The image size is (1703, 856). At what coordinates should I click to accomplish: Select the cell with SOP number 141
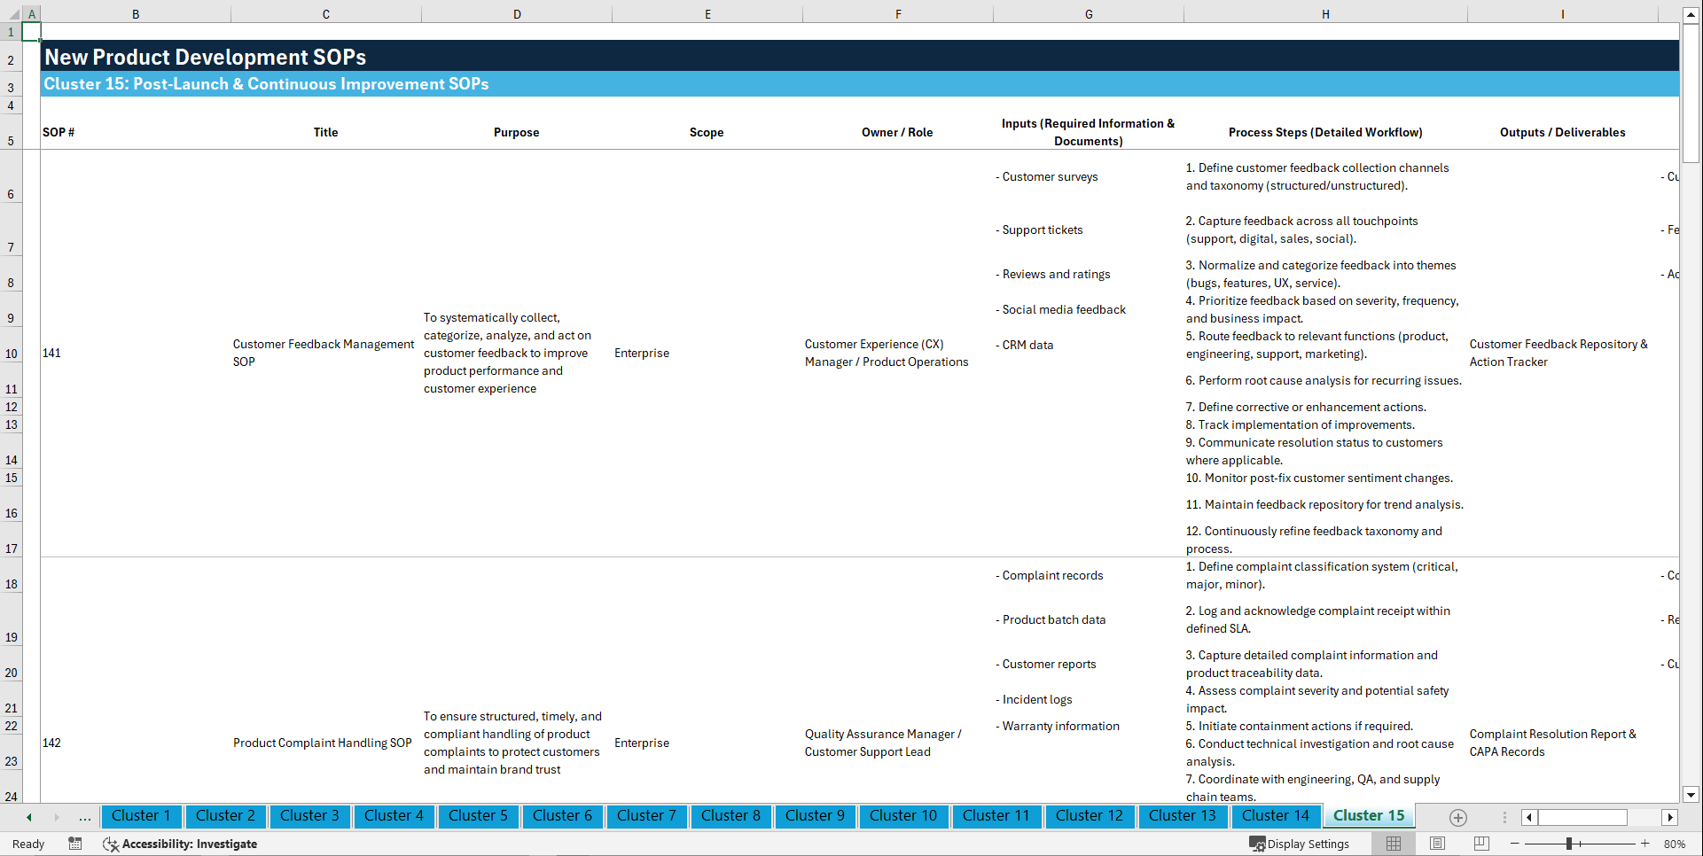click(x=136, y=353)
